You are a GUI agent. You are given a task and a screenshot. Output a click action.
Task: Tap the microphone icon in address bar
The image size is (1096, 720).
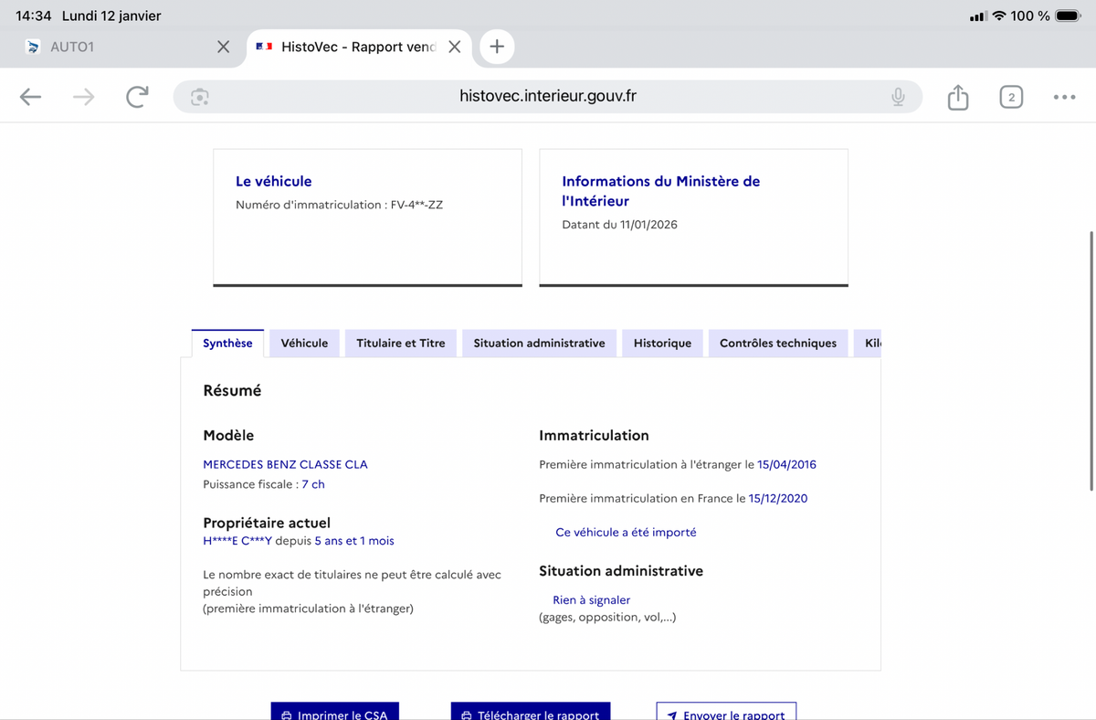899,97
